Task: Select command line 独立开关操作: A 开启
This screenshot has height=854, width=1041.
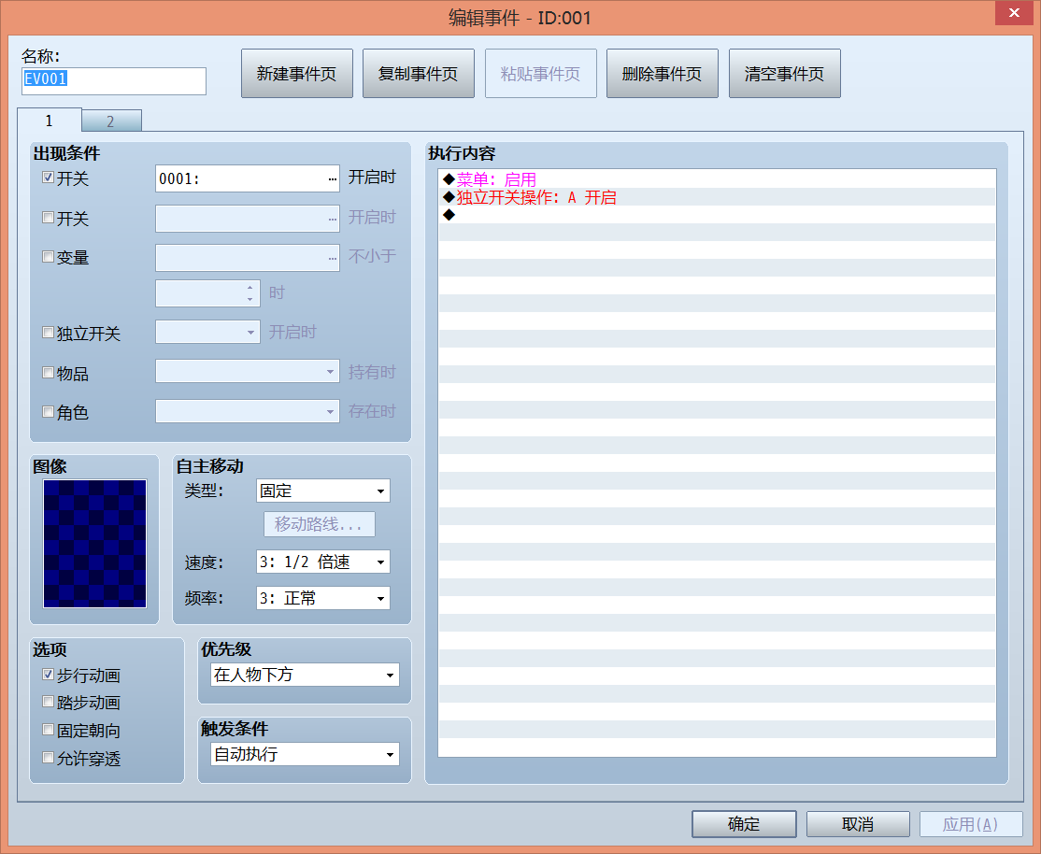Action: pyautogui.click(x=717, y=197)
